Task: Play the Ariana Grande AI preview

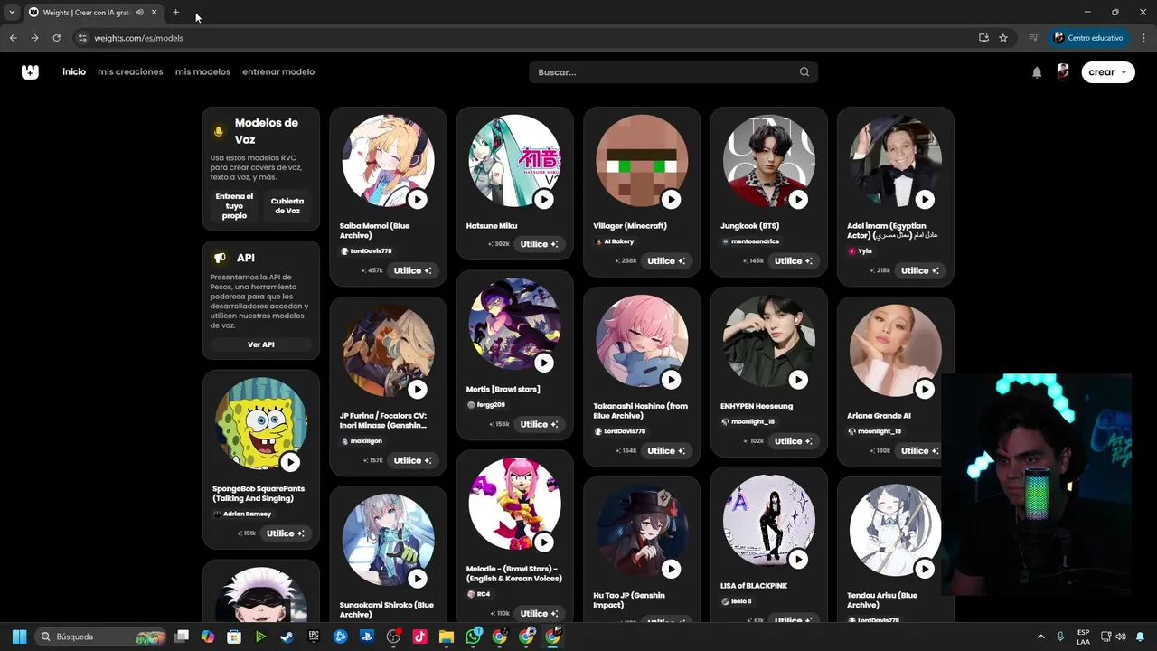Action: [925, 390]
